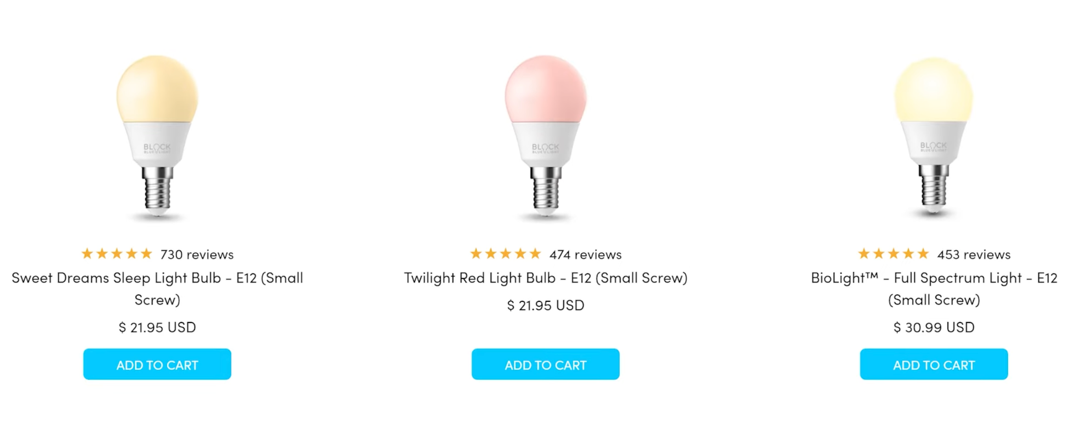
Task: Add Sweet Dreams Sleep Light Bulb to cart
Action: [x=157, y=364]
